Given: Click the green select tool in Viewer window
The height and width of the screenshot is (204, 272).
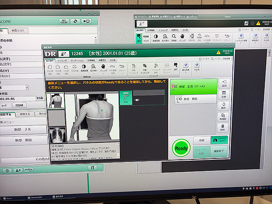Looking at the screenshot, I should coord(139,38).
